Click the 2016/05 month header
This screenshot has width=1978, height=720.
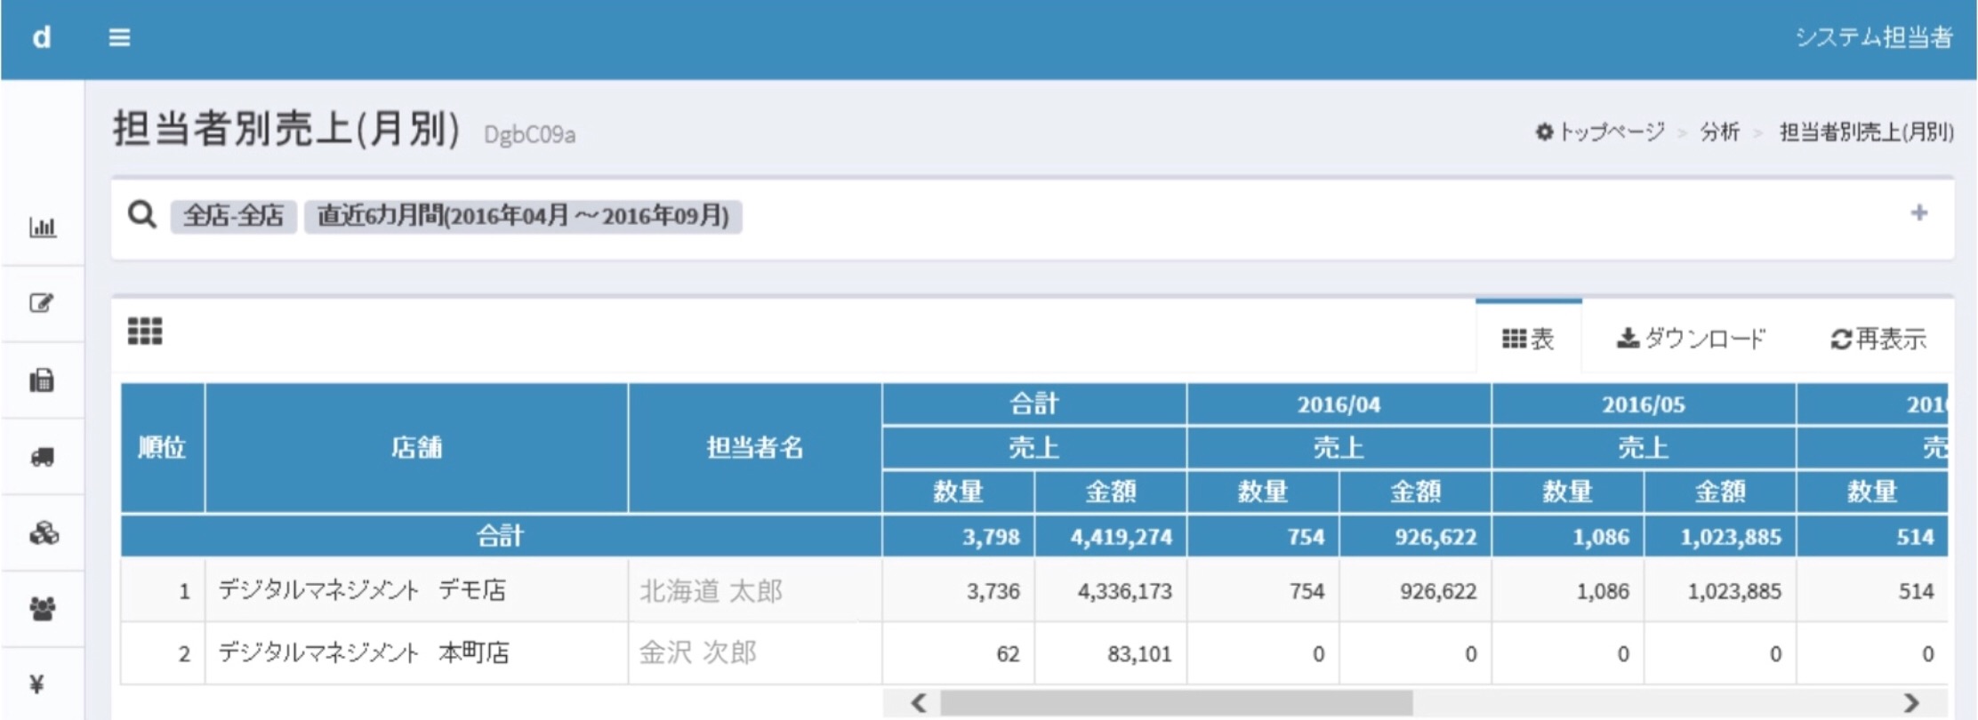tap(1643, 404)
